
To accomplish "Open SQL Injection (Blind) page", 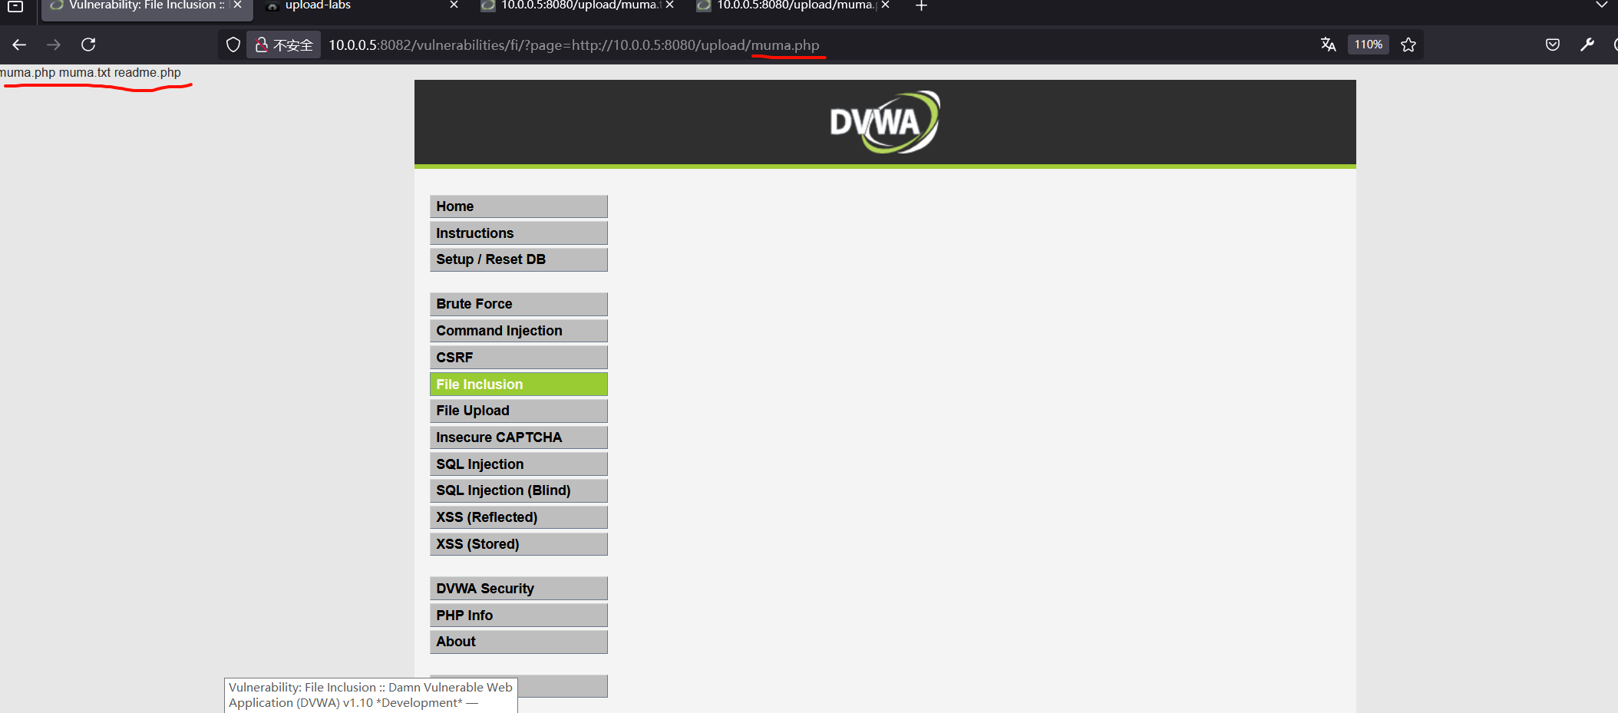I will tap(519, 490).
